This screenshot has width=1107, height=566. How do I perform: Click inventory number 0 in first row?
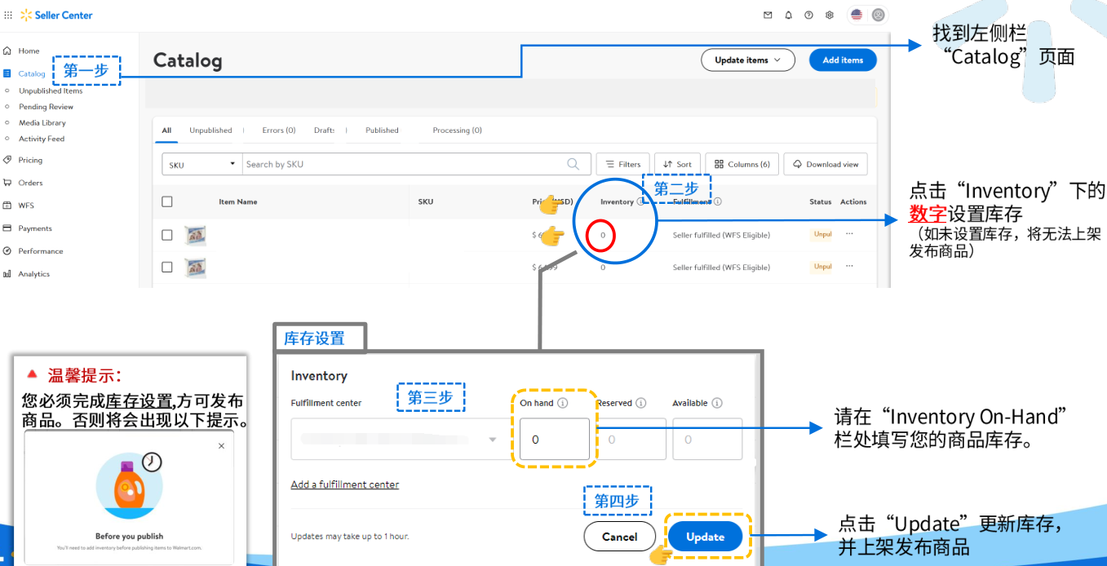point(603,235)
